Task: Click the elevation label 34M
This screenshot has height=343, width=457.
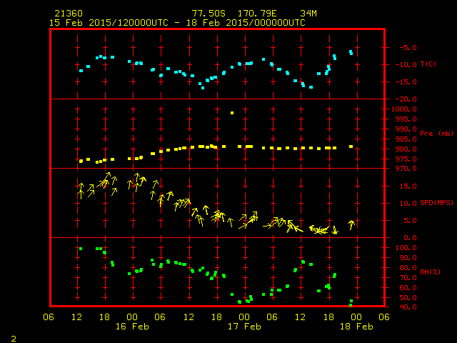Action: click(308, 14)
